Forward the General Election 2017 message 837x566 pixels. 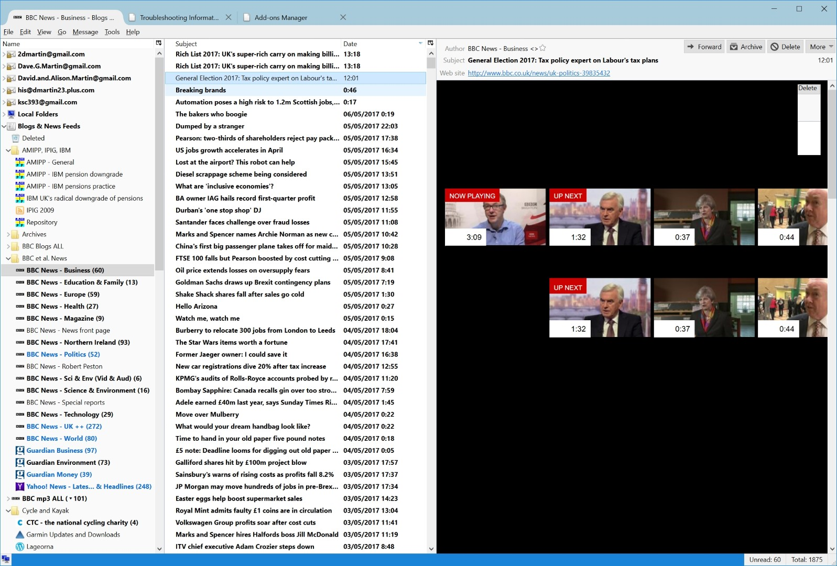[704, 47]
